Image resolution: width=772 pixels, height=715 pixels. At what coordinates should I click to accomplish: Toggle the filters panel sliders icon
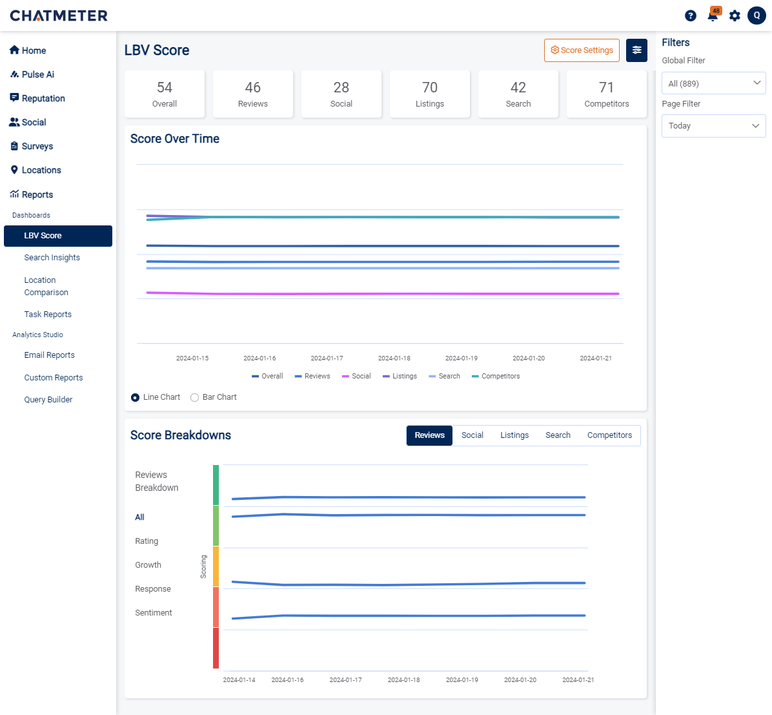click(636, 50)
